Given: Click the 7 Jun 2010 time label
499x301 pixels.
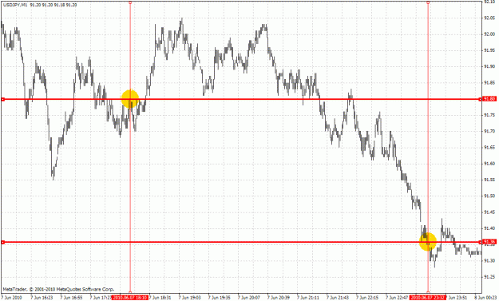Looking at the screenshot, I should [x=12, y=298].
